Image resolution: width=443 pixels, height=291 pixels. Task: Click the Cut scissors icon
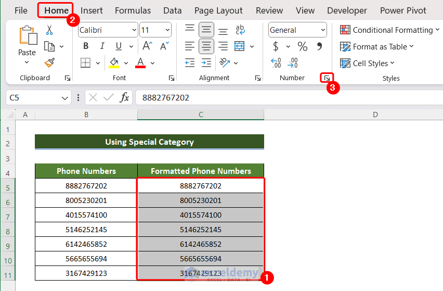pyautogui.click(x=49, y=30)
